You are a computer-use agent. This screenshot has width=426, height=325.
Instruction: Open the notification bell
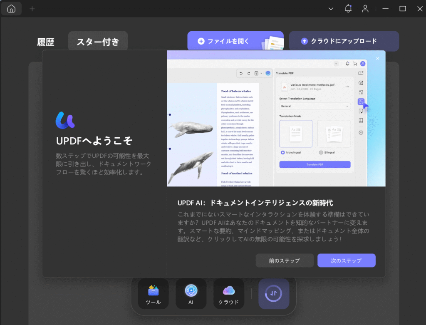[348, 9]
